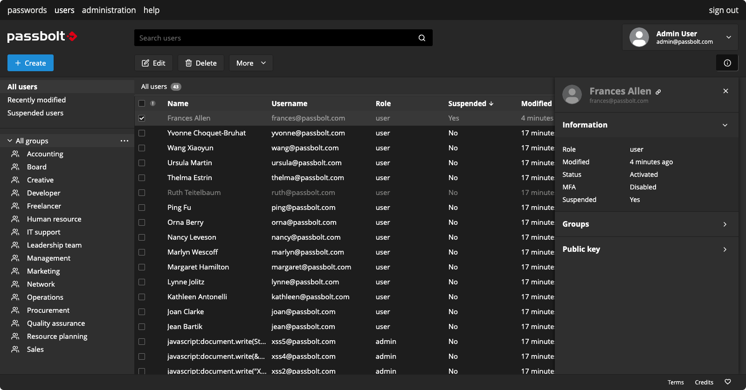Sort by the Name column header
The image size is (746, 390).
[x=178, y=103]
